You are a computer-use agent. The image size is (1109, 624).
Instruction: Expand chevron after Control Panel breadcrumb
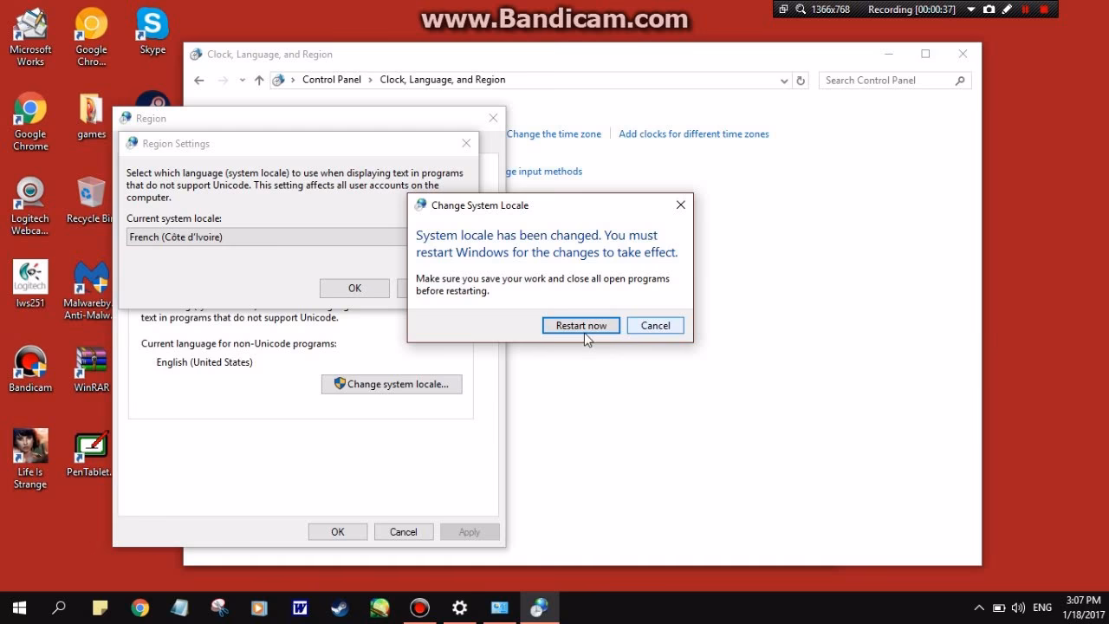coord(371,80)
